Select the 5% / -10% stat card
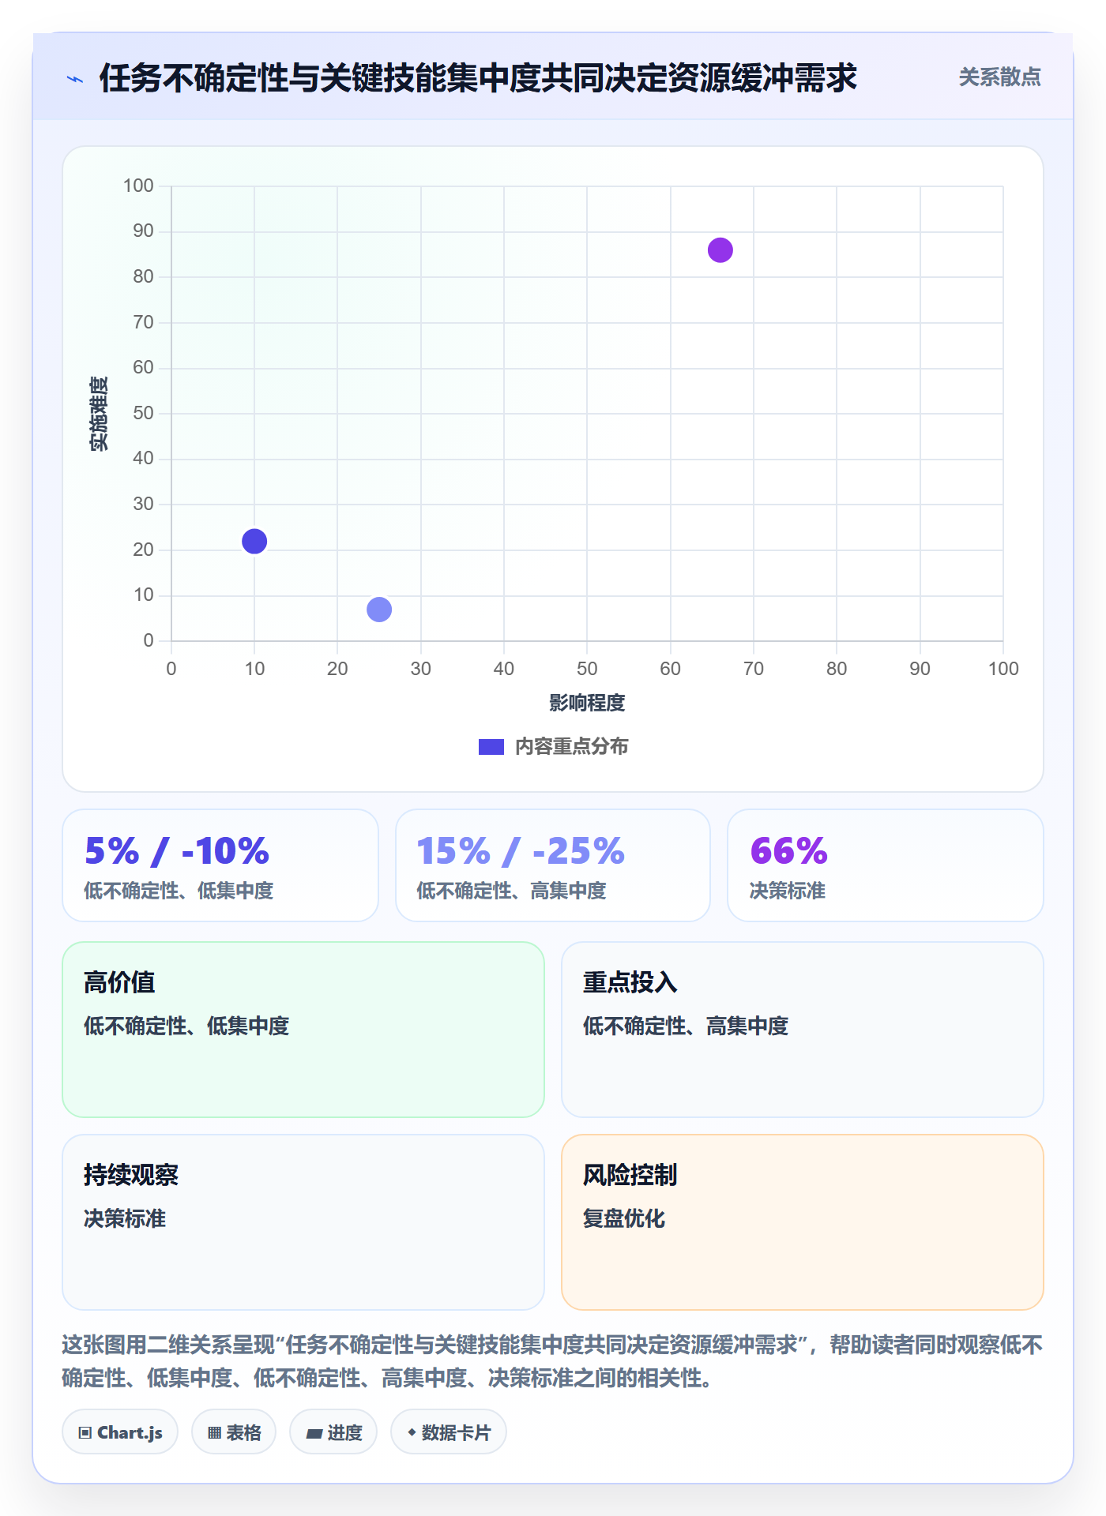The image size is (1106, 1516). click(x=220, y=865)
